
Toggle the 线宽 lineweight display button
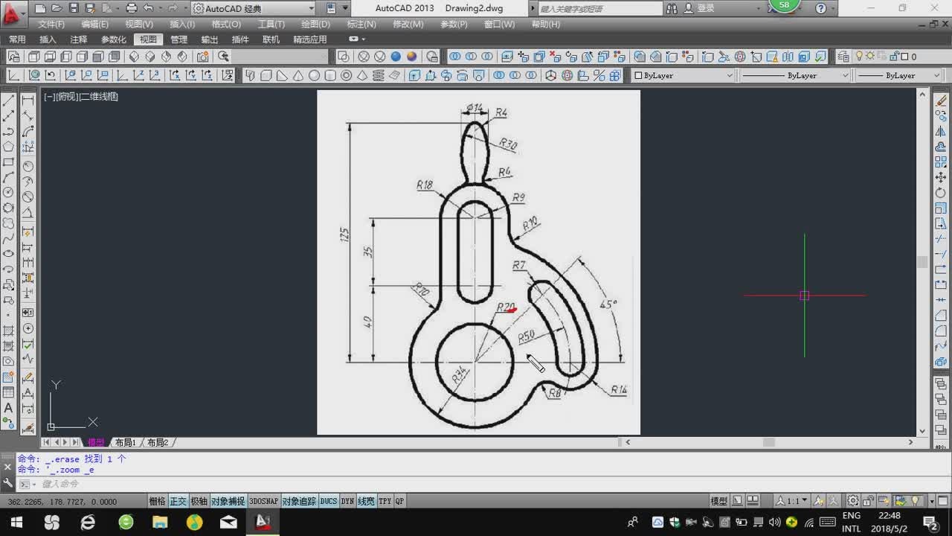coord(367,502)
